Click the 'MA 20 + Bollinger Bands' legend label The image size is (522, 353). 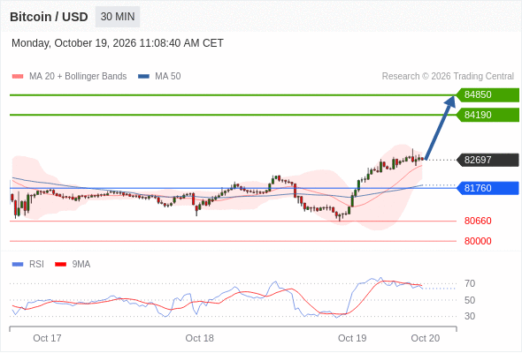click(x=78, y=77)
